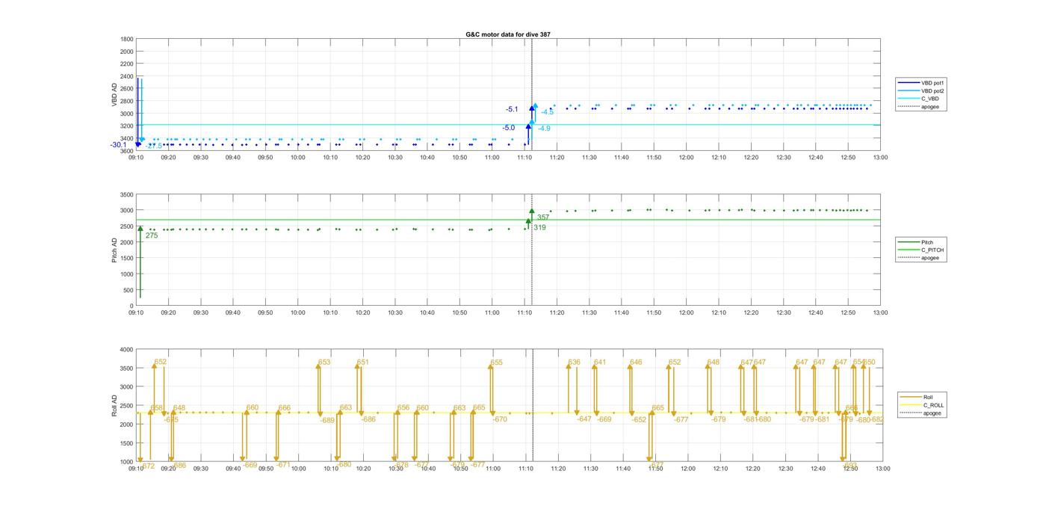Click the '656' roll annotation
The width and height of the screenshot is (1046, 518).
pos(403,408)
